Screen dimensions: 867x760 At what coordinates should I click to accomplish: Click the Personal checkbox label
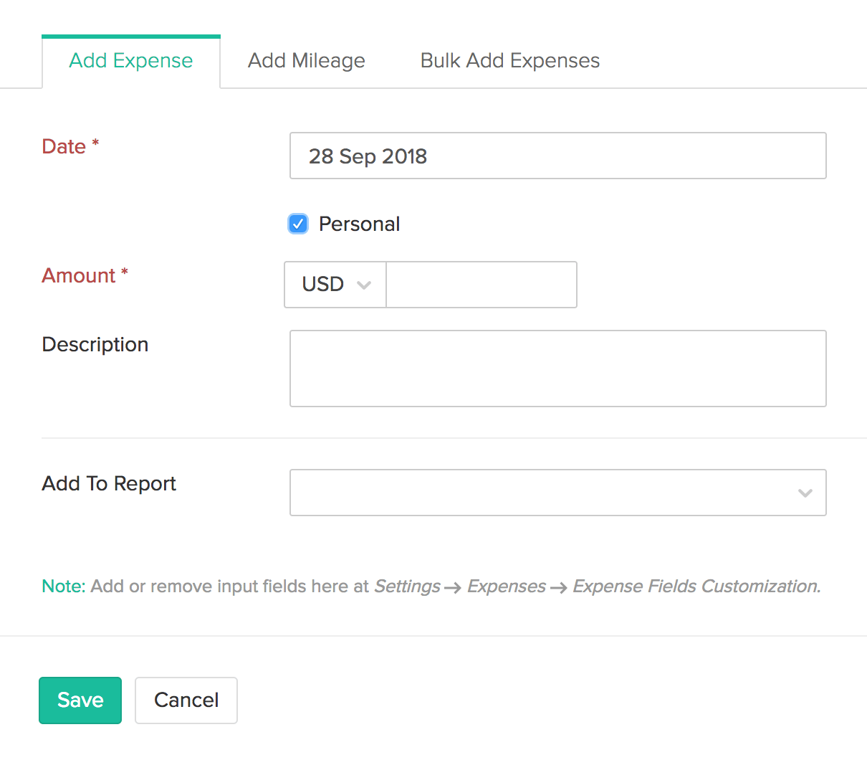pyautogui.click(x=359, y=224)
